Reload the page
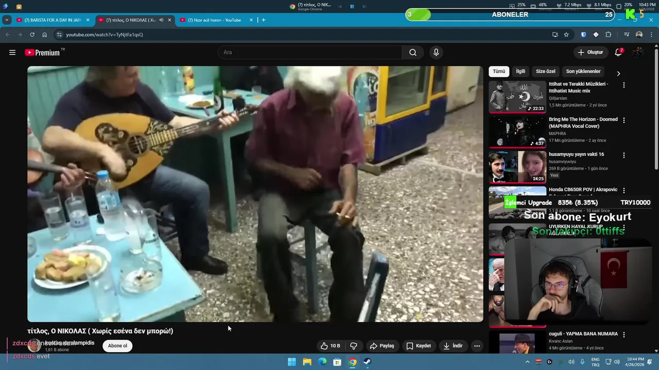Image resolution: width=659 pixels, height=370 pixels. [32, 34]
